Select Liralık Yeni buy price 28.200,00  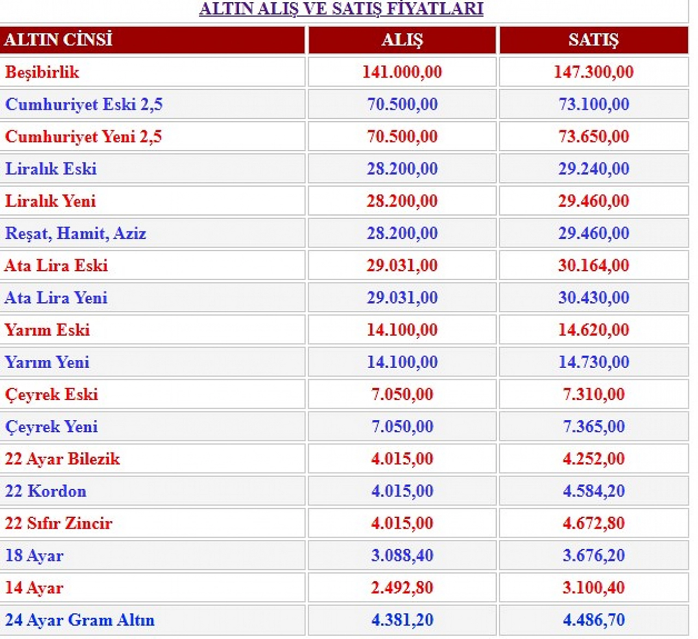pyautogui.click(x=402, y=201)
